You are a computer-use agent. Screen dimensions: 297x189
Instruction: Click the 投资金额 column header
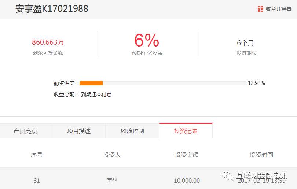coord(187,155)
